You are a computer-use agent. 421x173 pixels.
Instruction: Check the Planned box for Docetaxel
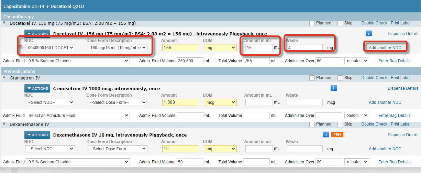coord(312,23)
